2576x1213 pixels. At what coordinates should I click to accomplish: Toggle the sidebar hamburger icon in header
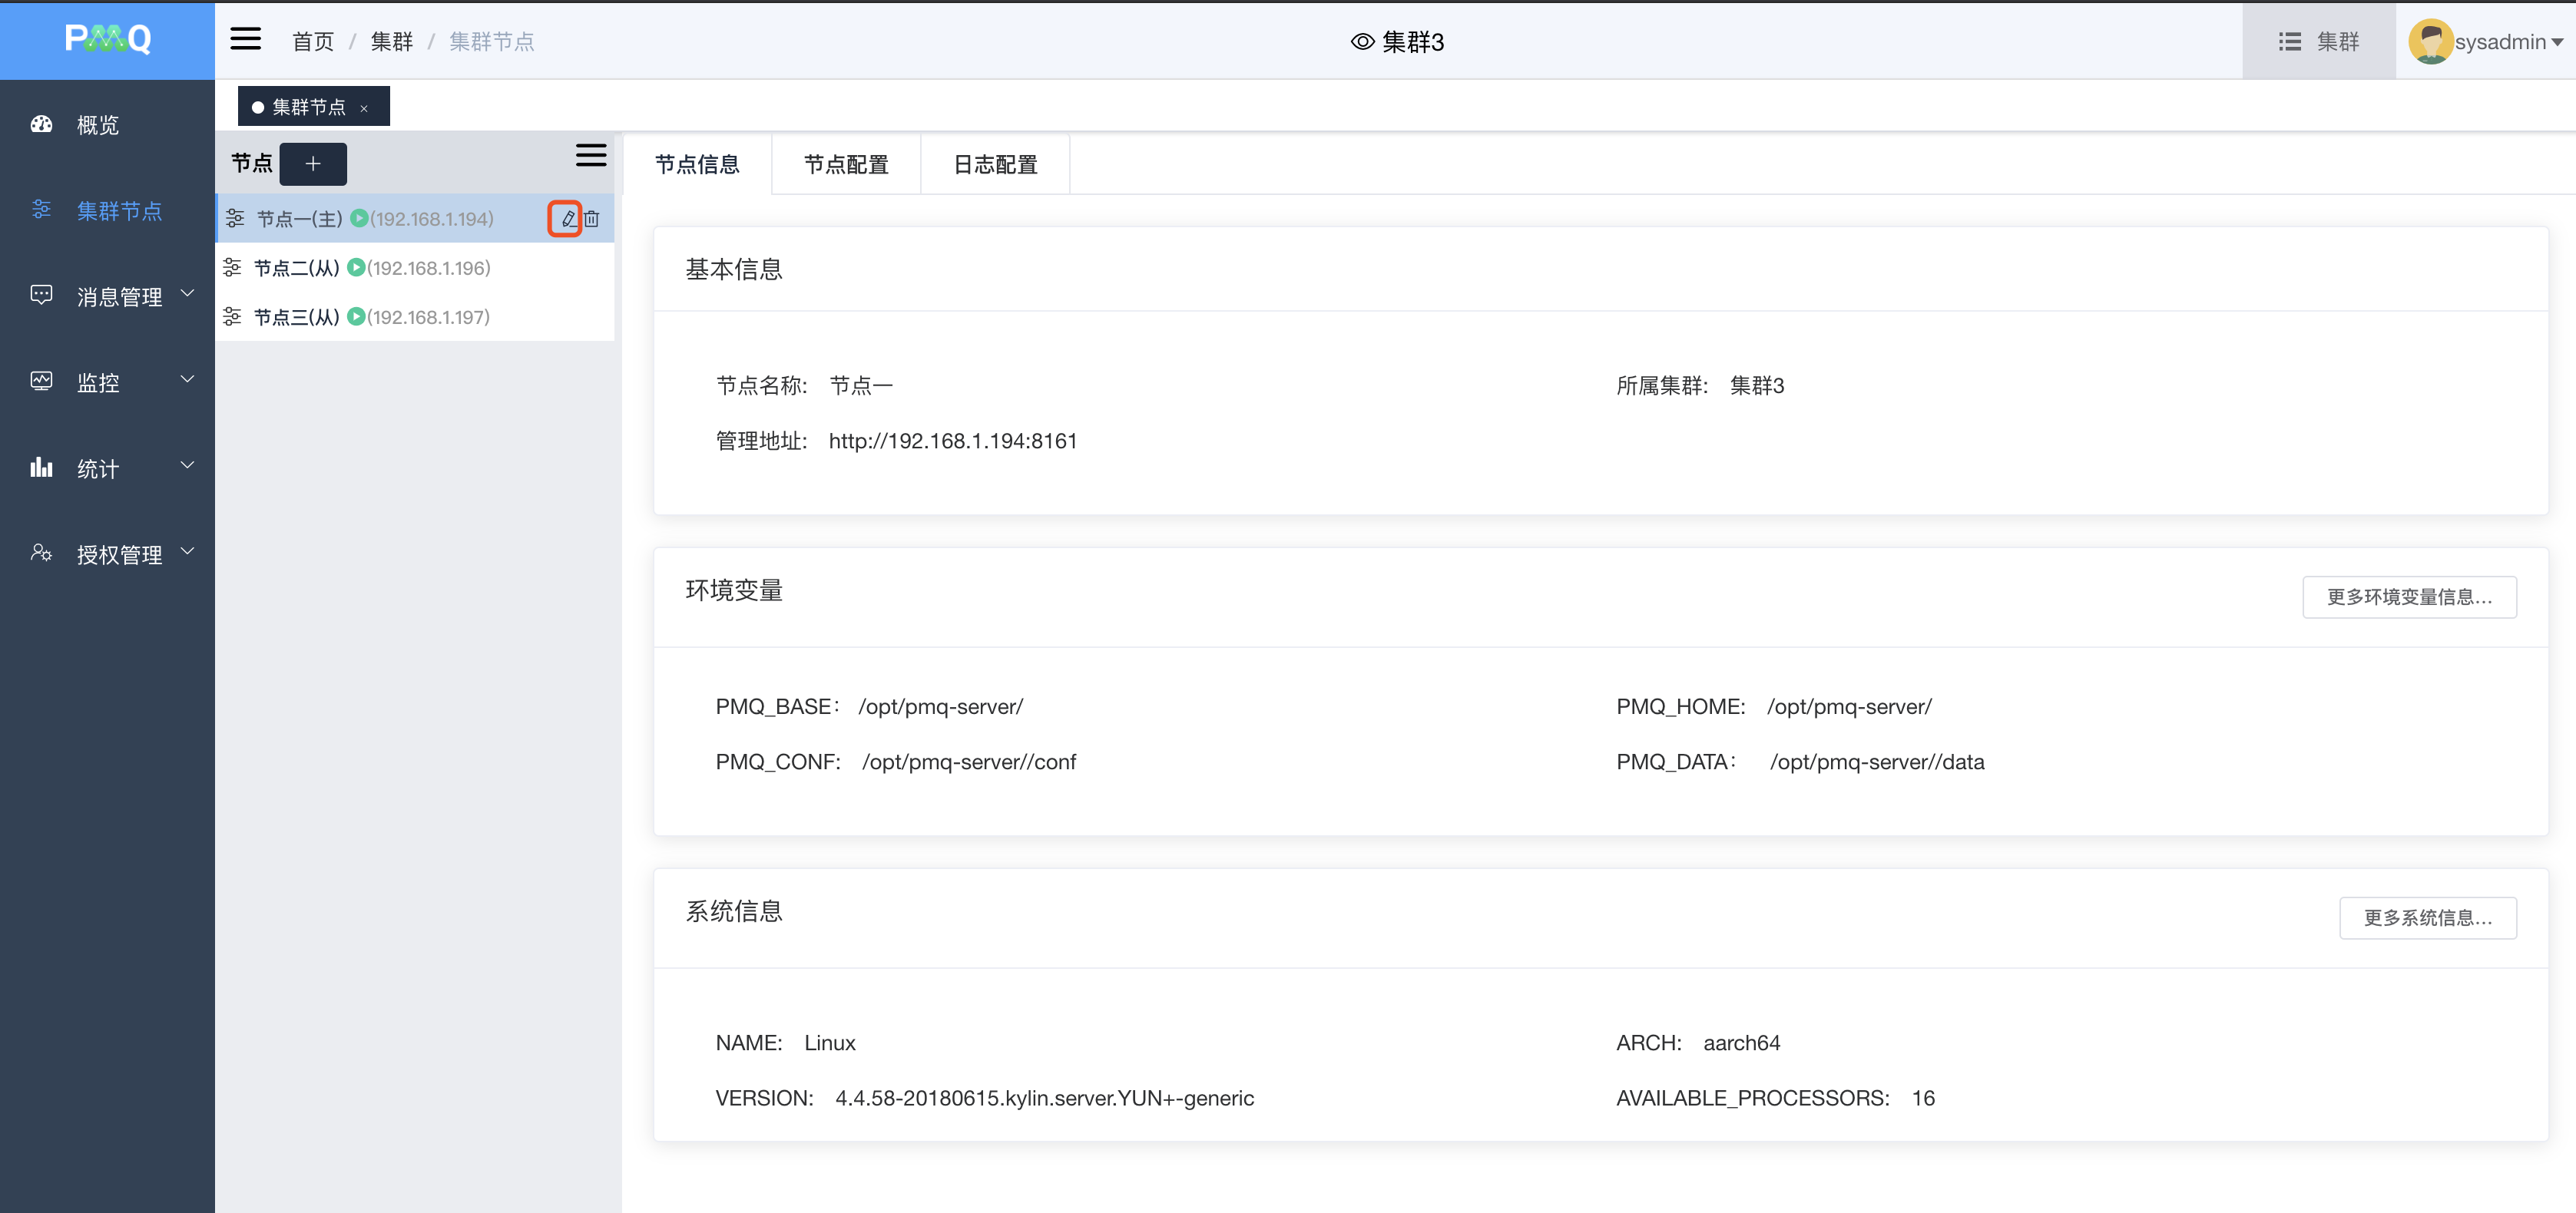click(245, 40)
